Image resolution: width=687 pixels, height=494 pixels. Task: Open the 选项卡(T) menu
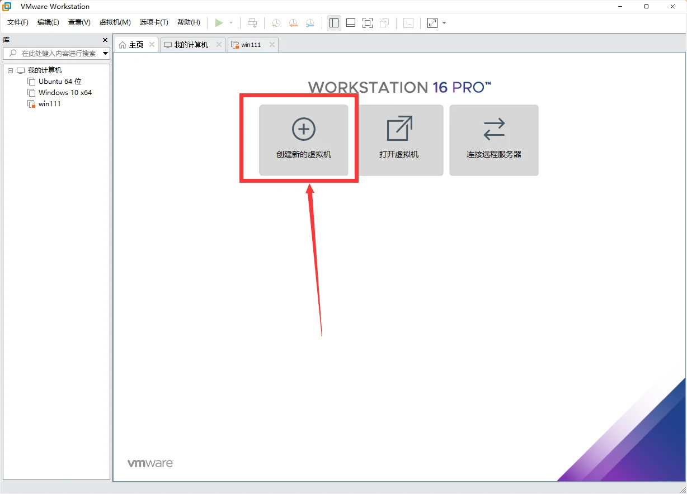(x=154, y=22)
